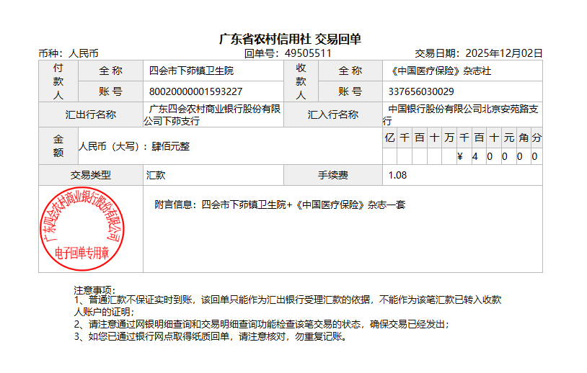Click the 交易类型 header cell
This screenshot has height=373, width=587.
click(91, 175)
